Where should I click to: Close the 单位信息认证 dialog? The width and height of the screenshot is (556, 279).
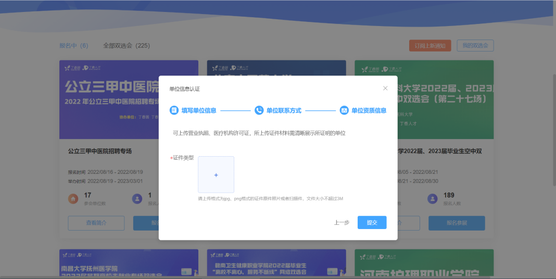coord(385,88)
